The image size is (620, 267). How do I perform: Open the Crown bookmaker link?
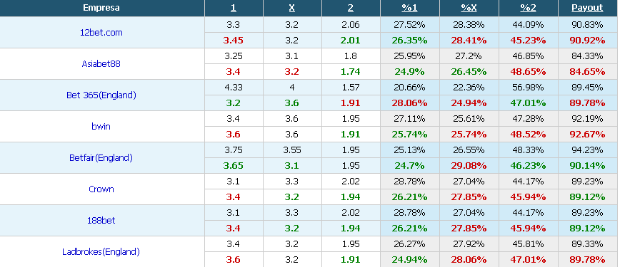click(x=101, y=189)
